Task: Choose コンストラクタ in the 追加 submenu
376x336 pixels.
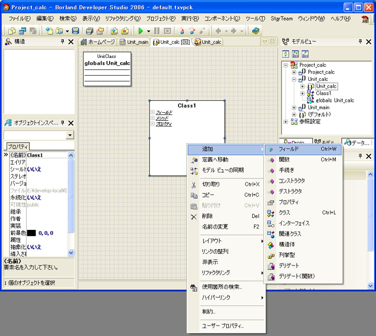Action: 303,181
